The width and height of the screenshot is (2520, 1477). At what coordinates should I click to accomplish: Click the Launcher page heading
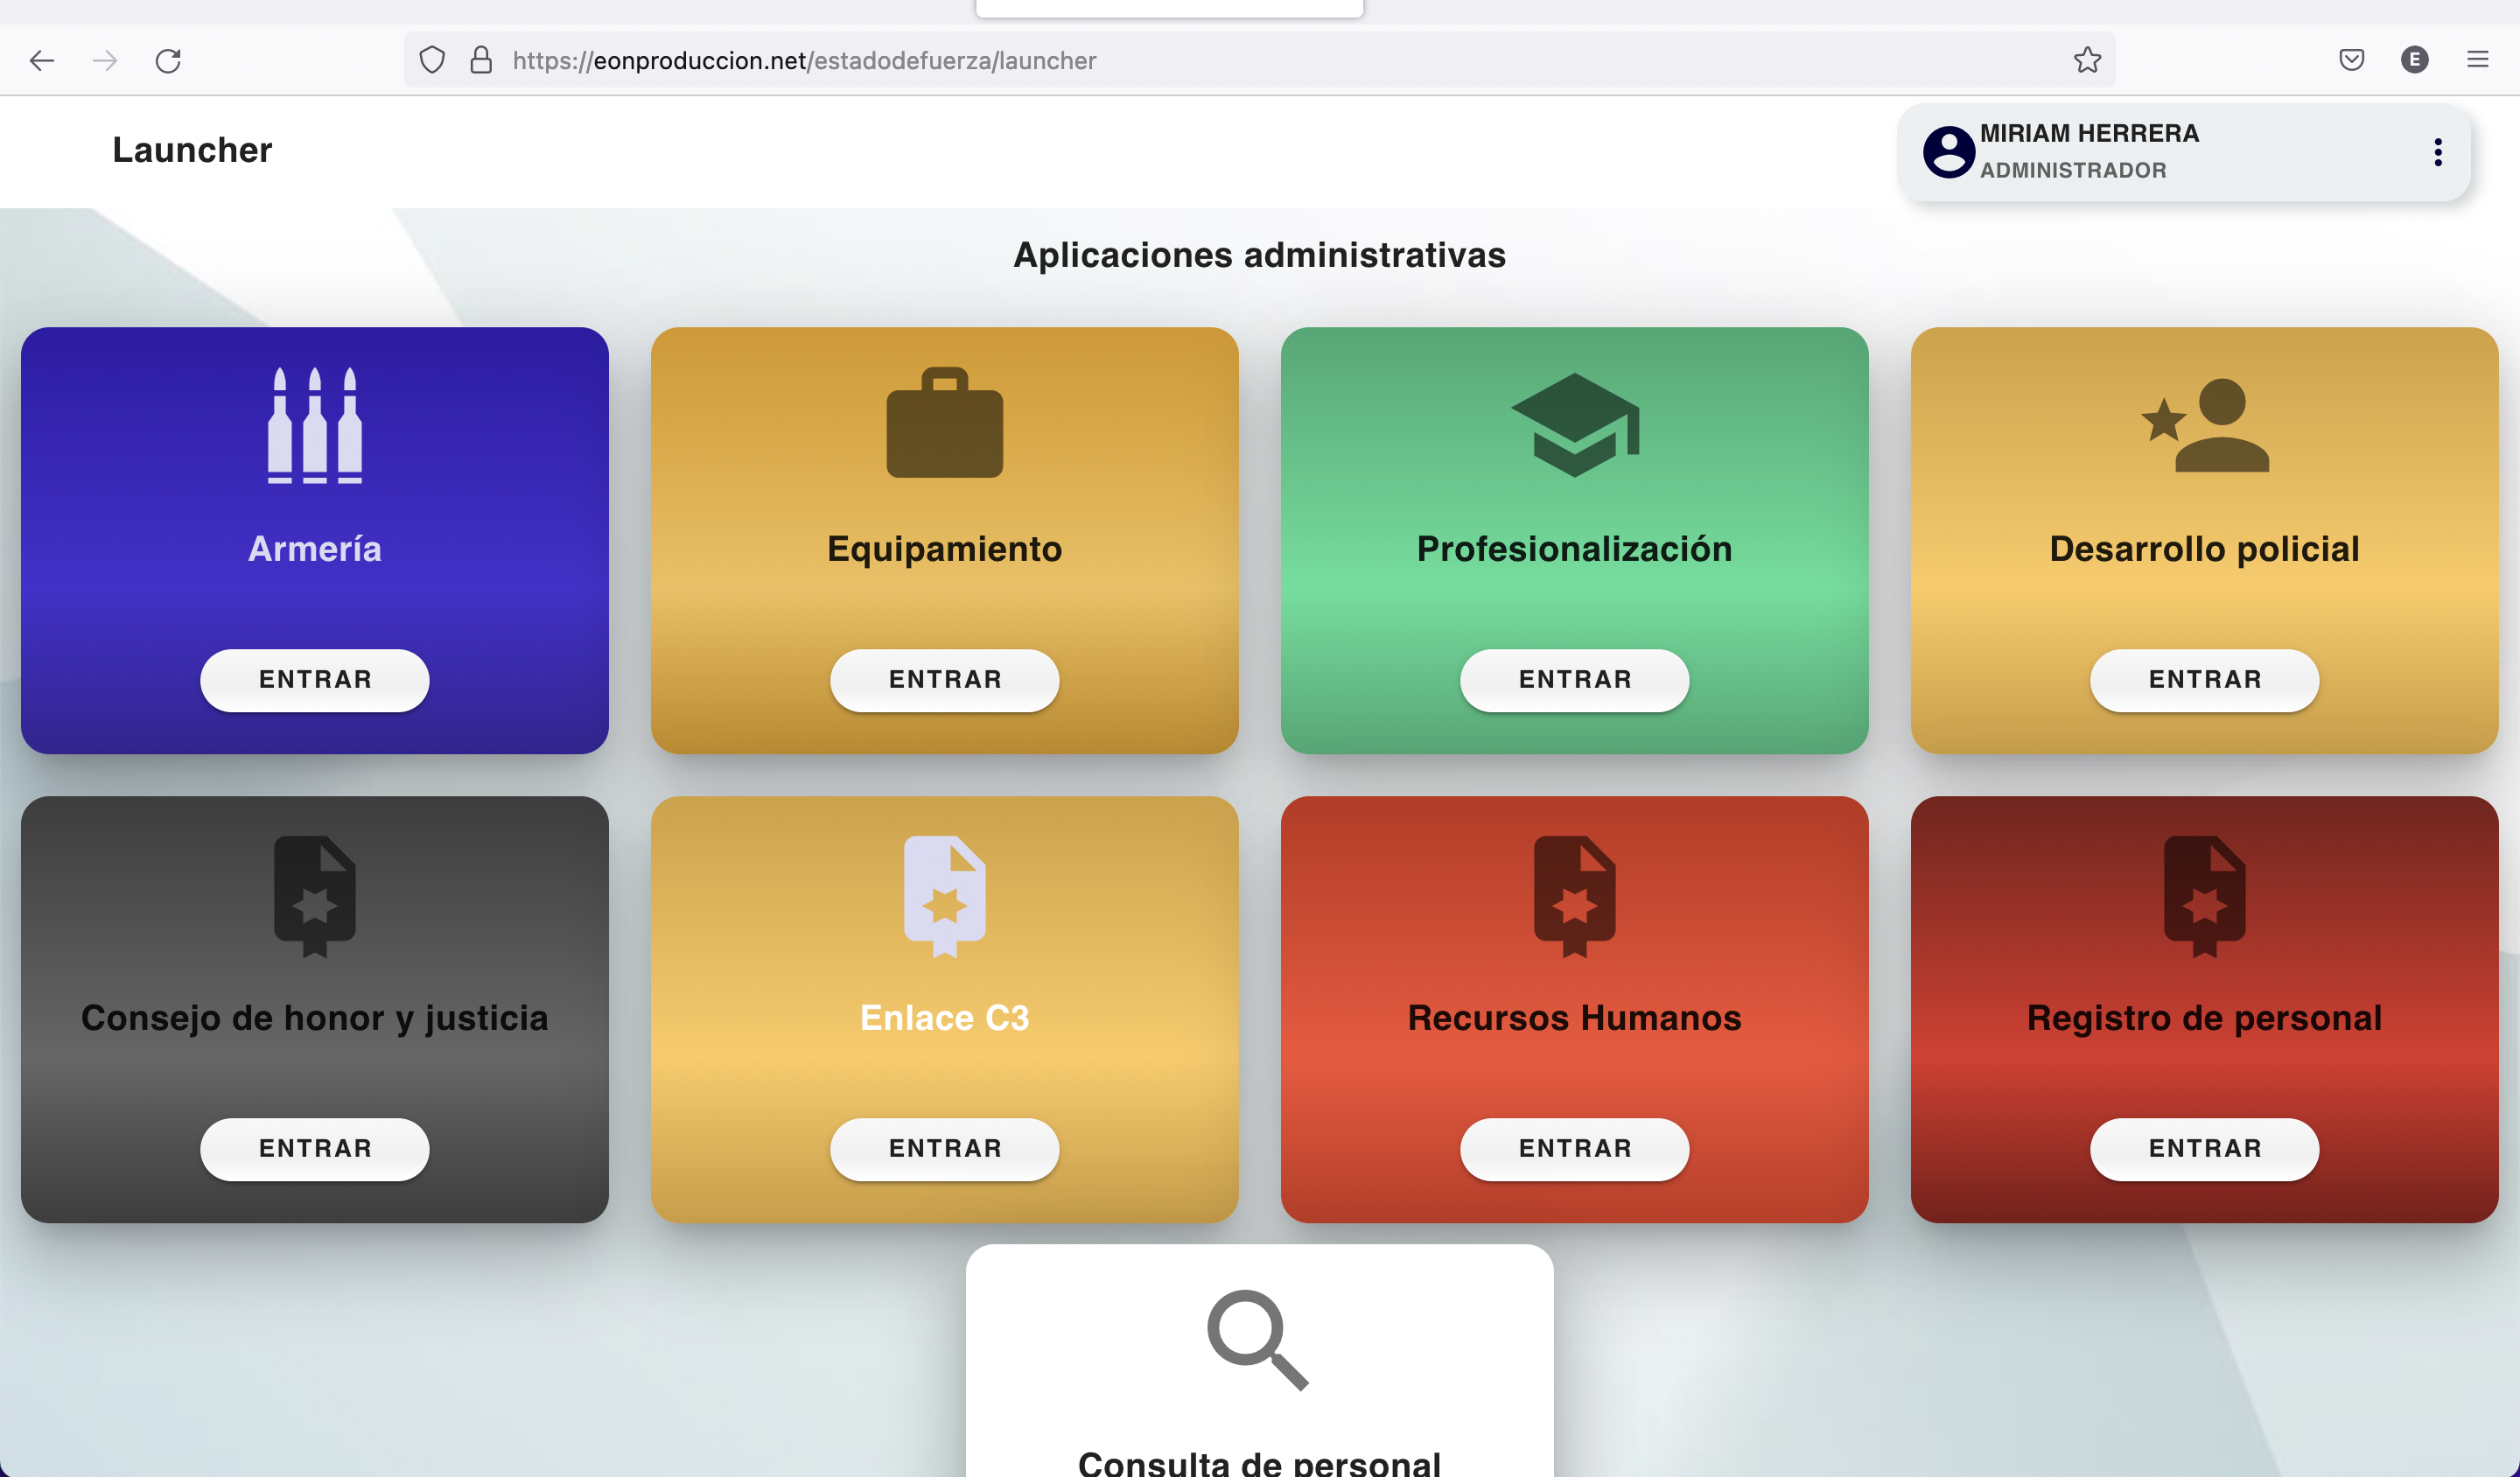pyautogui.click(x=192, y=150)
